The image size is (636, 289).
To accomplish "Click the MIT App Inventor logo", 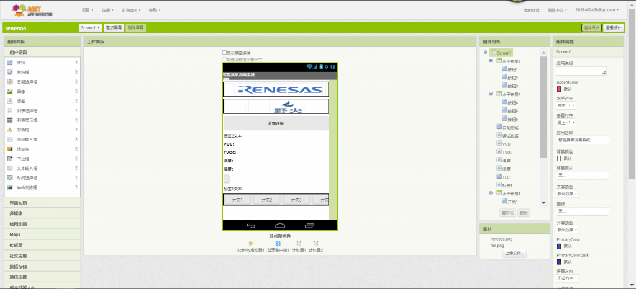I will click(x=32, y=10).
